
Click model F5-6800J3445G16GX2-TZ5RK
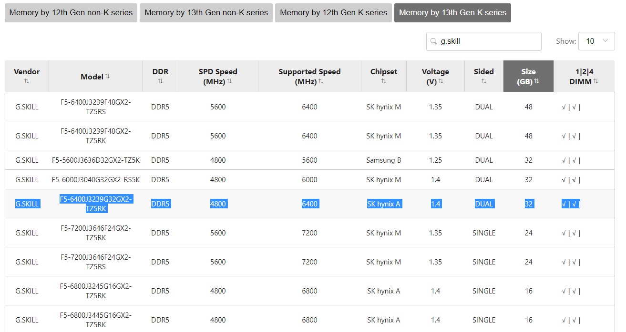(95, 320)
